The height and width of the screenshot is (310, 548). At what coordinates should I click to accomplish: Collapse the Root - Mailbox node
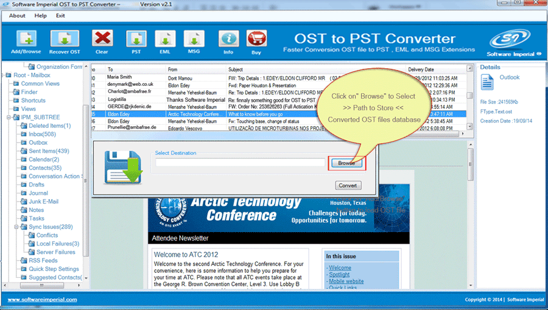(x=3, y=75)
